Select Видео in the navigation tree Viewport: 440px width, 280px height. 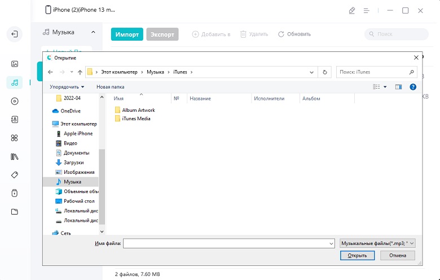point(67,143)
